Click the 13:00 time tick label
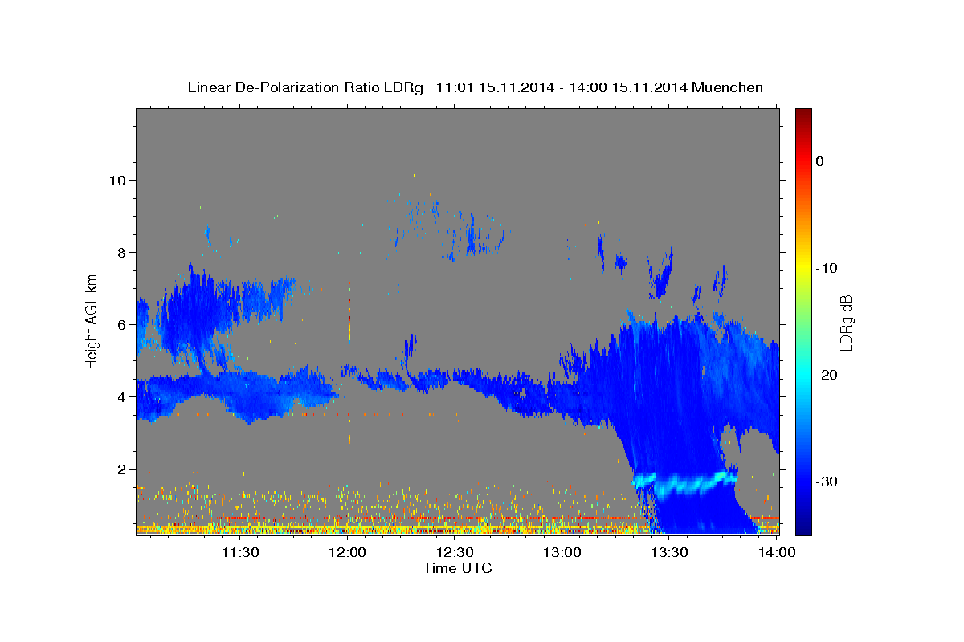 562,552
